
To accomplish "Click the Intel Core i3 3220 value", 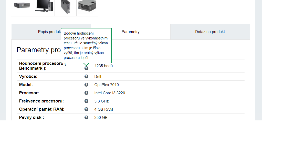I will 110,93.
